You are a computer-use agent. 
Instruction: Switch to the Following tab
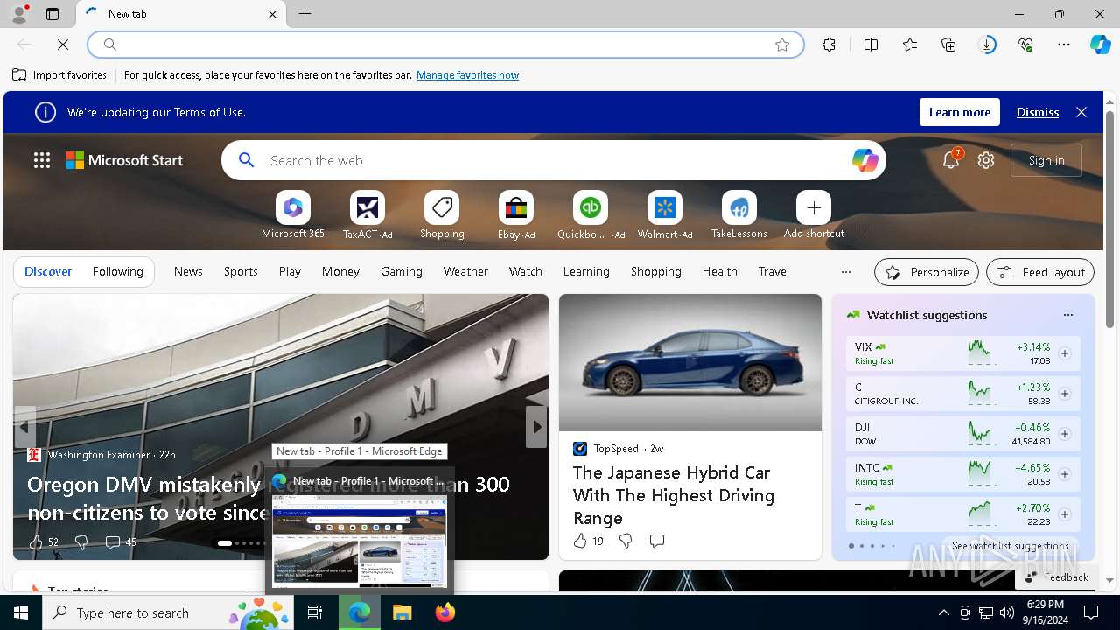click(x=117, y=272)
